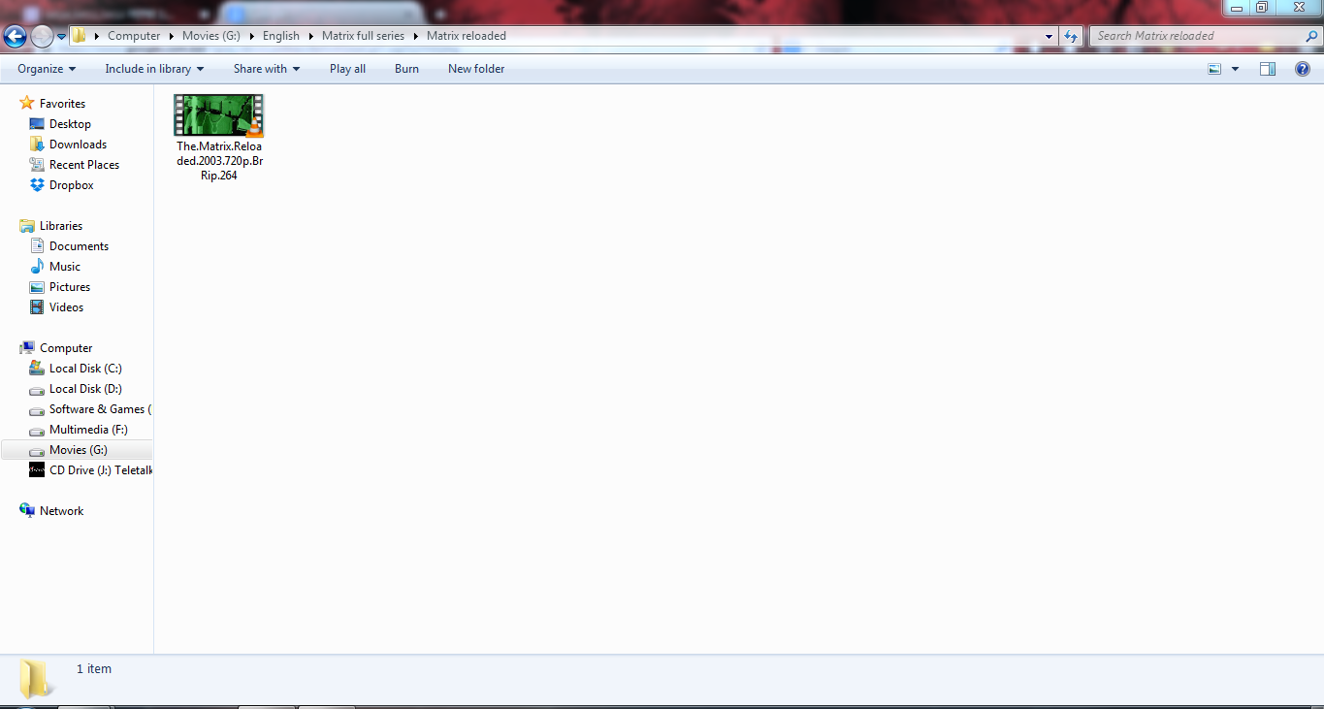Viewport: 1324px width, 709px height.
Task: Toggle the preview pane button
Action: click(x=1268, y=69)
